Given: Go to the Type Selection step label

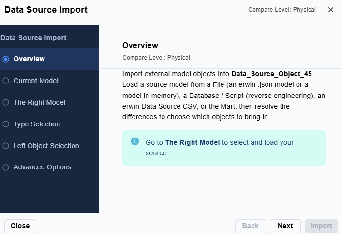Looking at the screenshot, I should pos(37,124).
